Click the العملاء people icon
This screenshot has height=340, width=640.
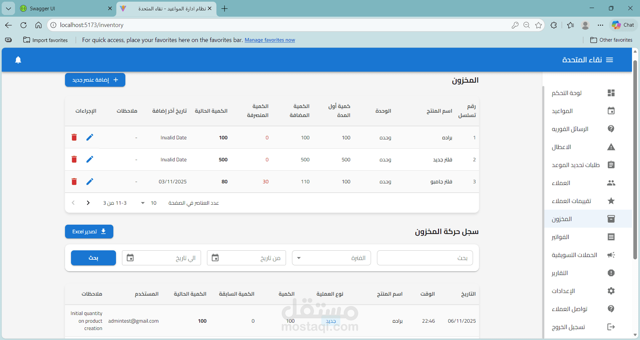[611, 183]
